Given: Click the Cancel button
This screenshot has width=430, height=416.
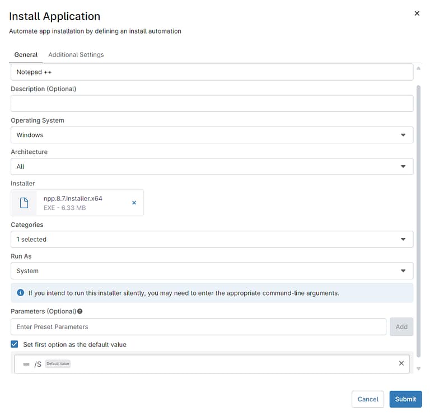Looking at the screenshot, I should click(368, 399).
